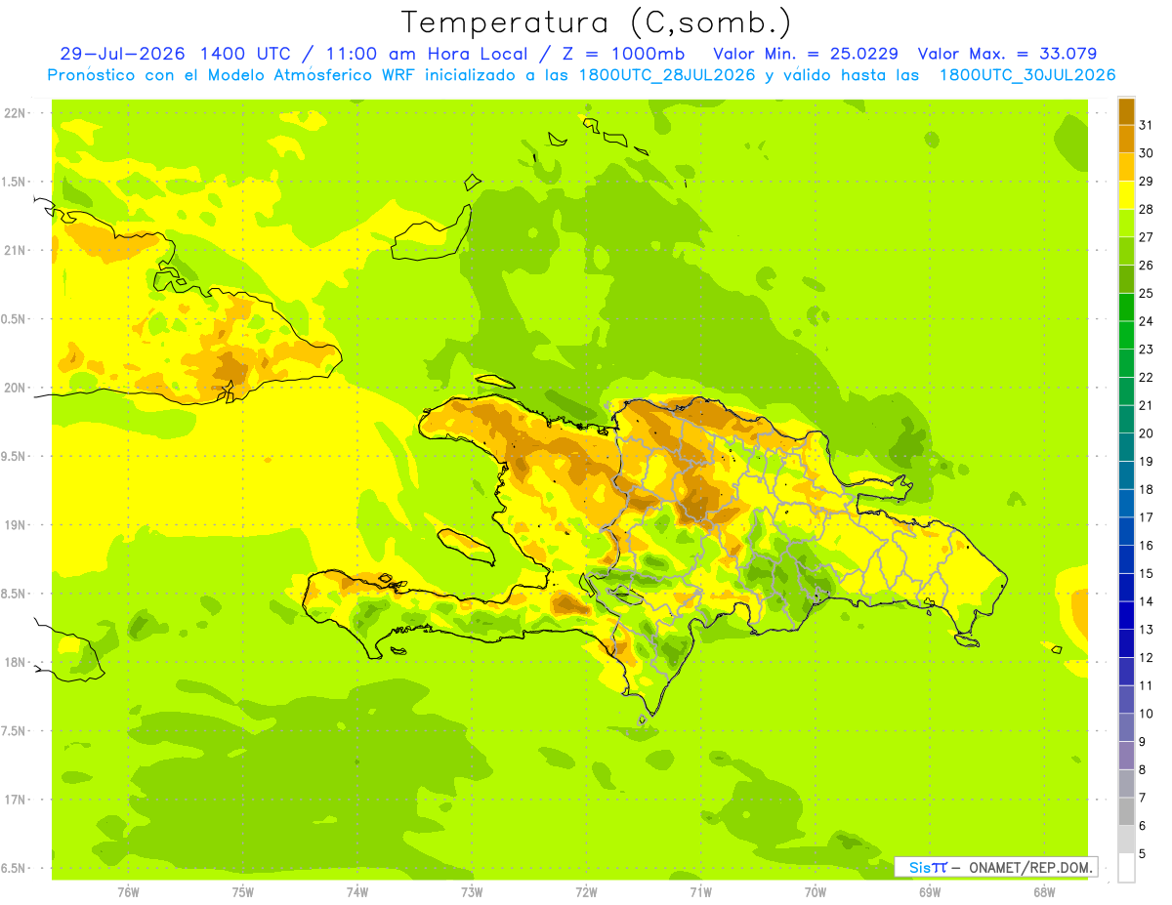Click the yellow legend swatch between 28 and 29
Viewport: 1172px width, 905px height.
click(x=1126, y=194)
